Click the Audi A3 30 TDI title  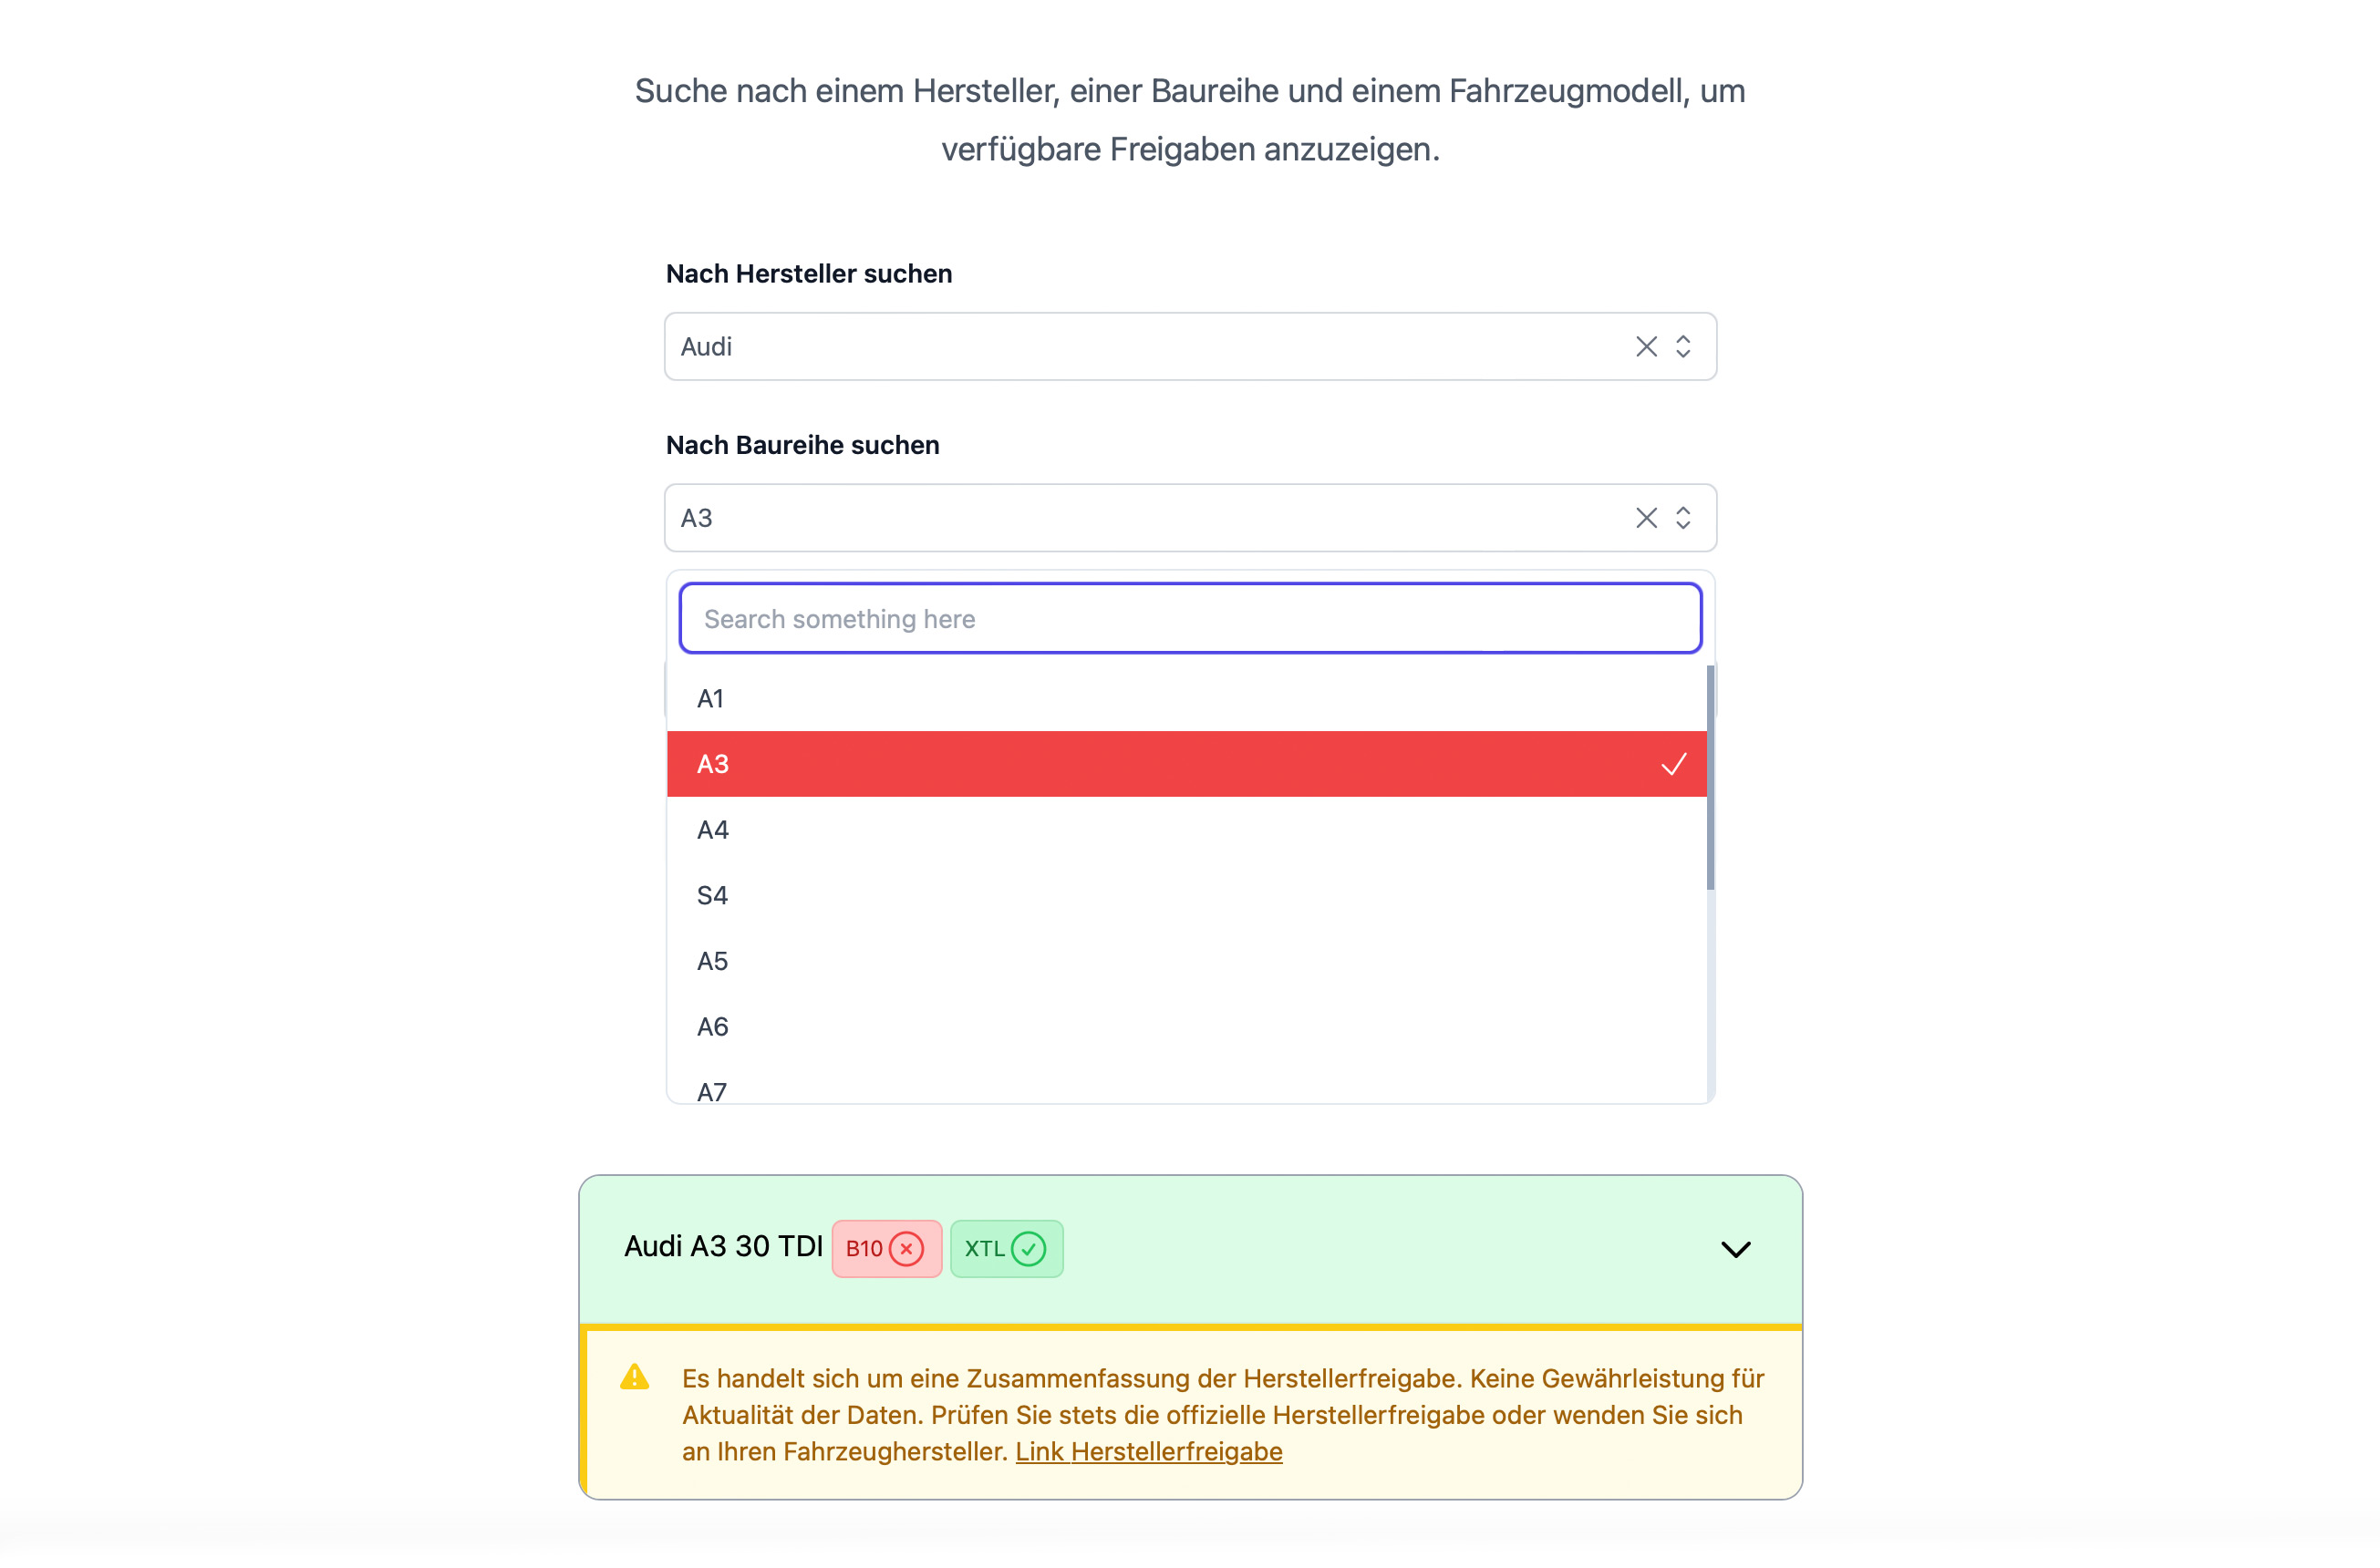[722, 1246]
